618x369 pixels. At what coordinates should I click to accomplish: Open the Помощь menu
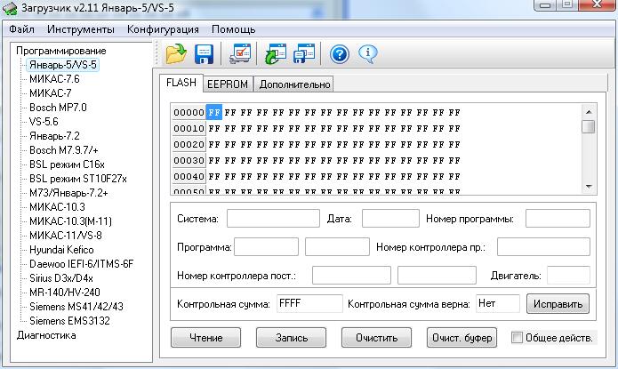233,29
